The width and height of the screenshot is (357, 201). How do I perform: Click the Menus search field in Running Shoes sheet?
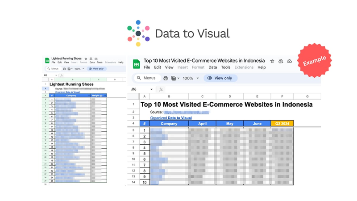click(x=53, y=69)
